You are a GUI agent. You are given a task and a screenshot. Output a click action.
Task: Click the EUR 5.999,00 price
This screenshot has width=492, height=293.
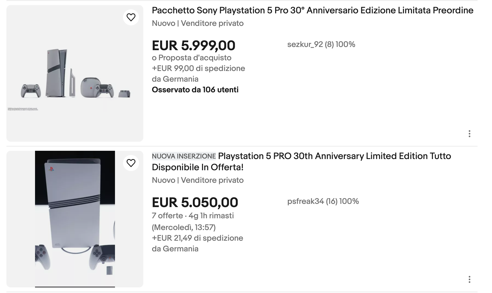tap(193, 45)
